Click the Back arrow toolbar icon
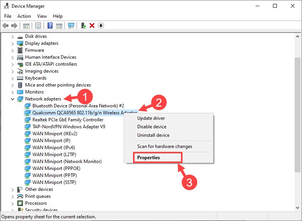 pyautogui.click(x=5, y=26)
